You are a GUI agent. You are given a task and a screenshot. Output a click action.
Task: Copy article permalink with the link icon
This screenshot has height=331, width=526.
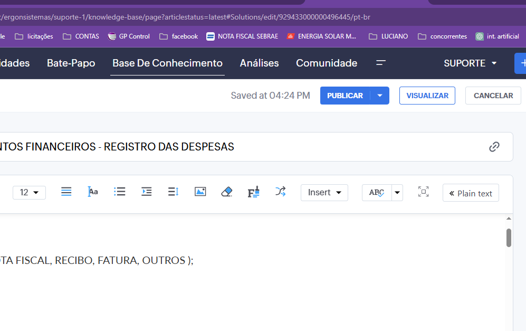point(494,147)
